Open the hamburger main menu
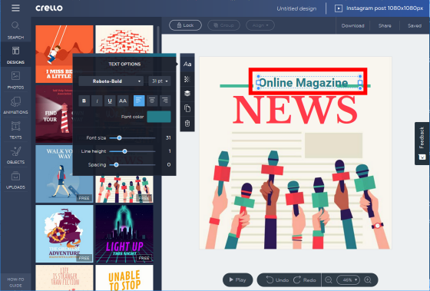This screenshot has height=291, width=430. click(15, 8)
